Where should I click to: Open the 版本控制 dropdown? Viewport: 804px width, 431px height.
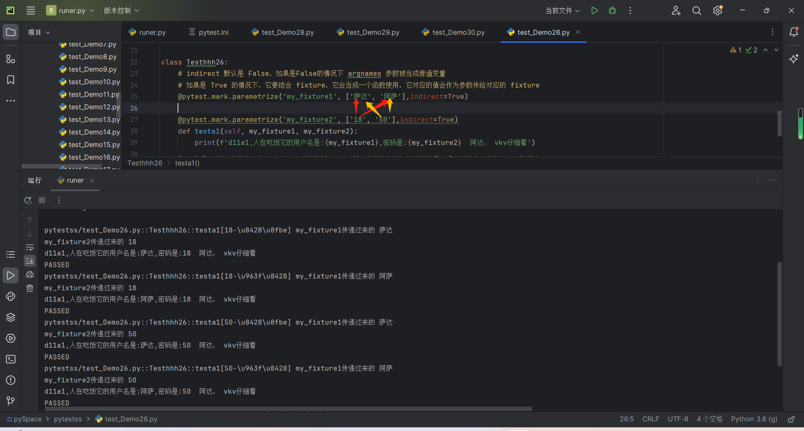click(121, 10)
